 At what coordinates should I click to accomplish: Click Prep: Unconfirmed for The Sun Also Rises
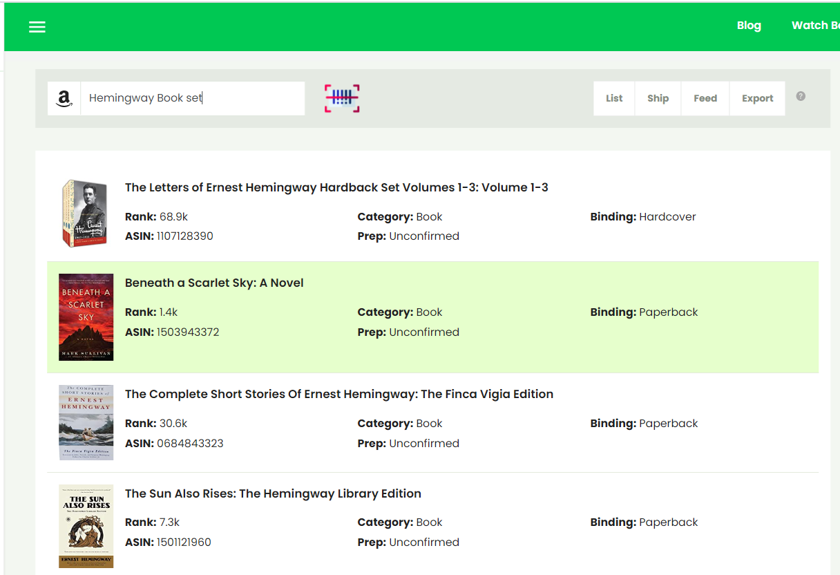pyautogui.click(x=408, y=542)
